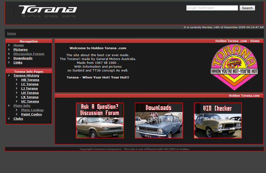Click the arrow bullet beside Discussion Forum
The width and height of the screenshot is (266, 173).
click(9, 54)
